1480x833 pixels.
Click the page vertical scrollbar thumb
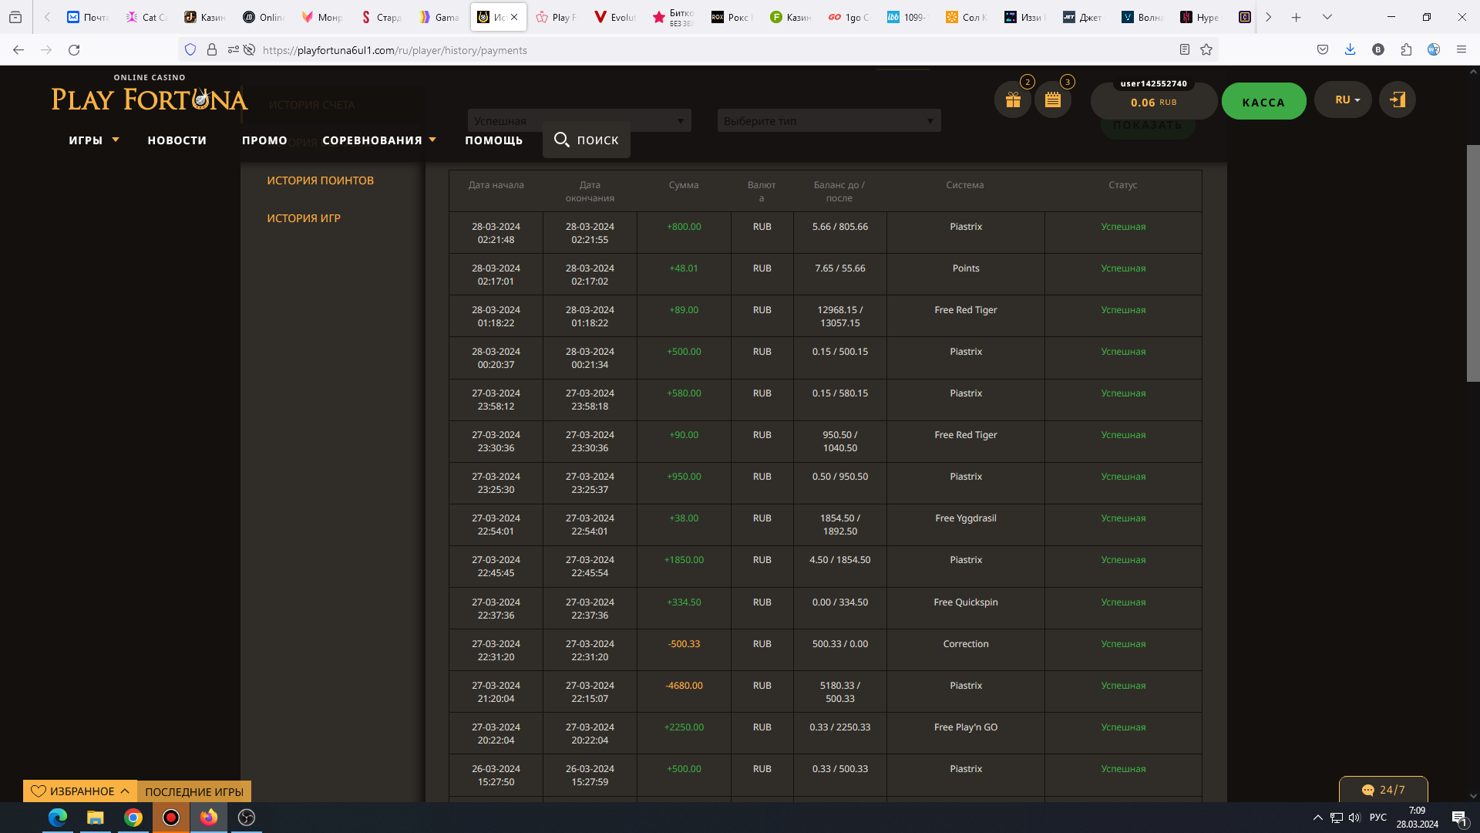point(1472,262)
